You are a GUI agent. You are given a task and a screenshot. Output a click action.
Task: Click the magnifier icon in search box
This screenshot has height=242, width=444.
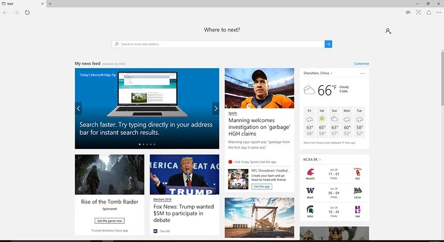(x=116, y=44)
